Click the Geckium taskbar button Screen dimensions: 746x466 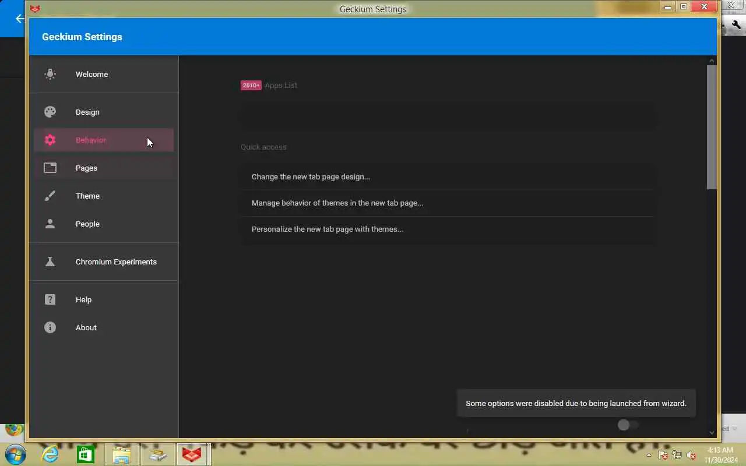click(x=192, y=454)
